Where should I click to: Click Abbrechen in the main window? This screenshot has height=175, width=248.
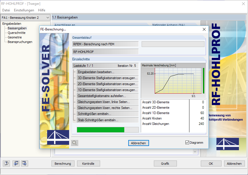pos(234,163)
